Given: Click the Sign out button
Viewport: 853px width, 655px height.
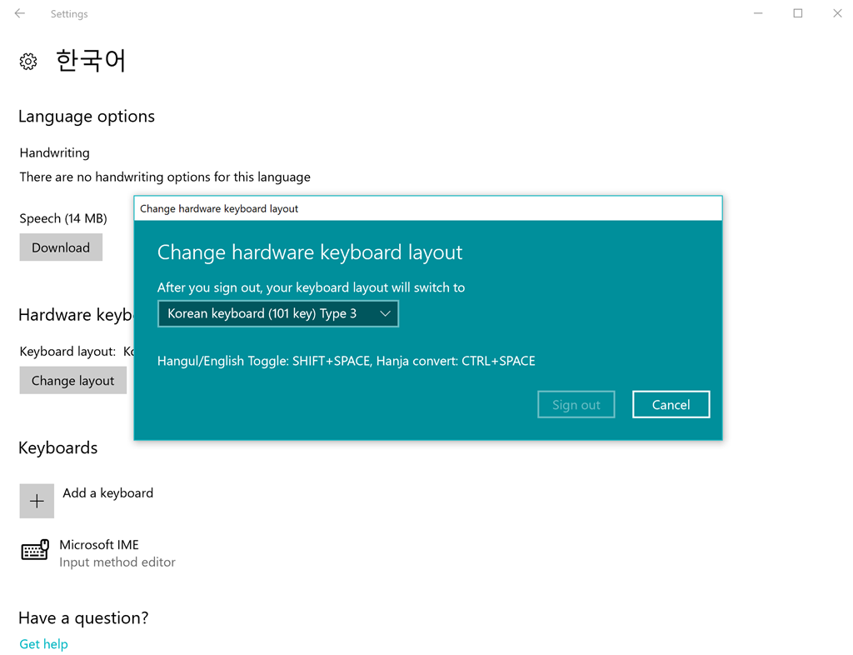Looking at the screenshot, I should 576,405.
